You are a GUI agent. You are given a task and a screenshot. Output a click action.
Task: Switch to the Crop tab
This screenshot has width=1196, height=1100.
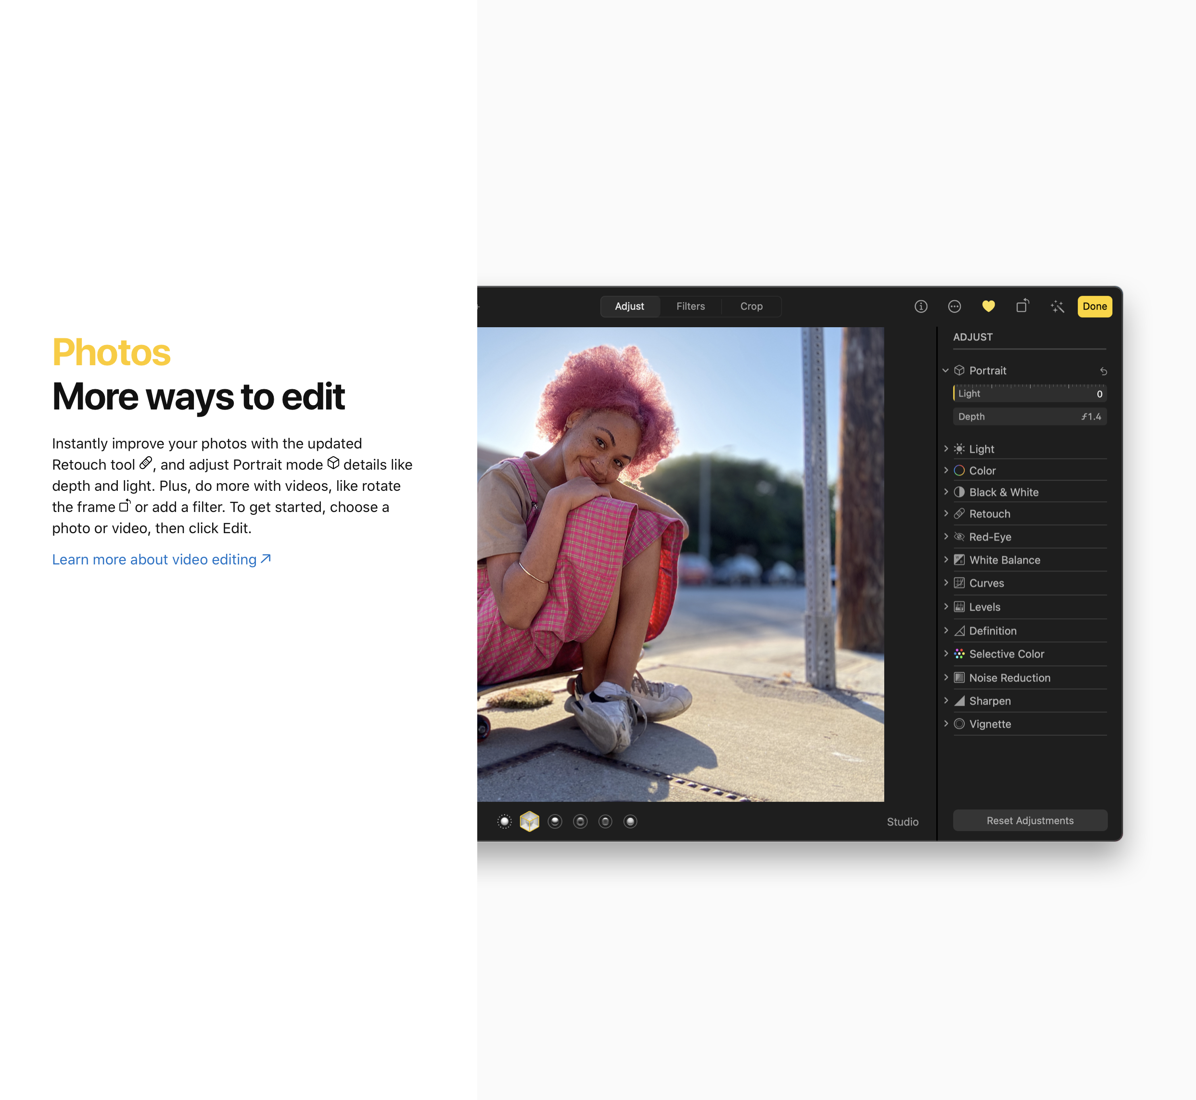(x=751, y=307)
